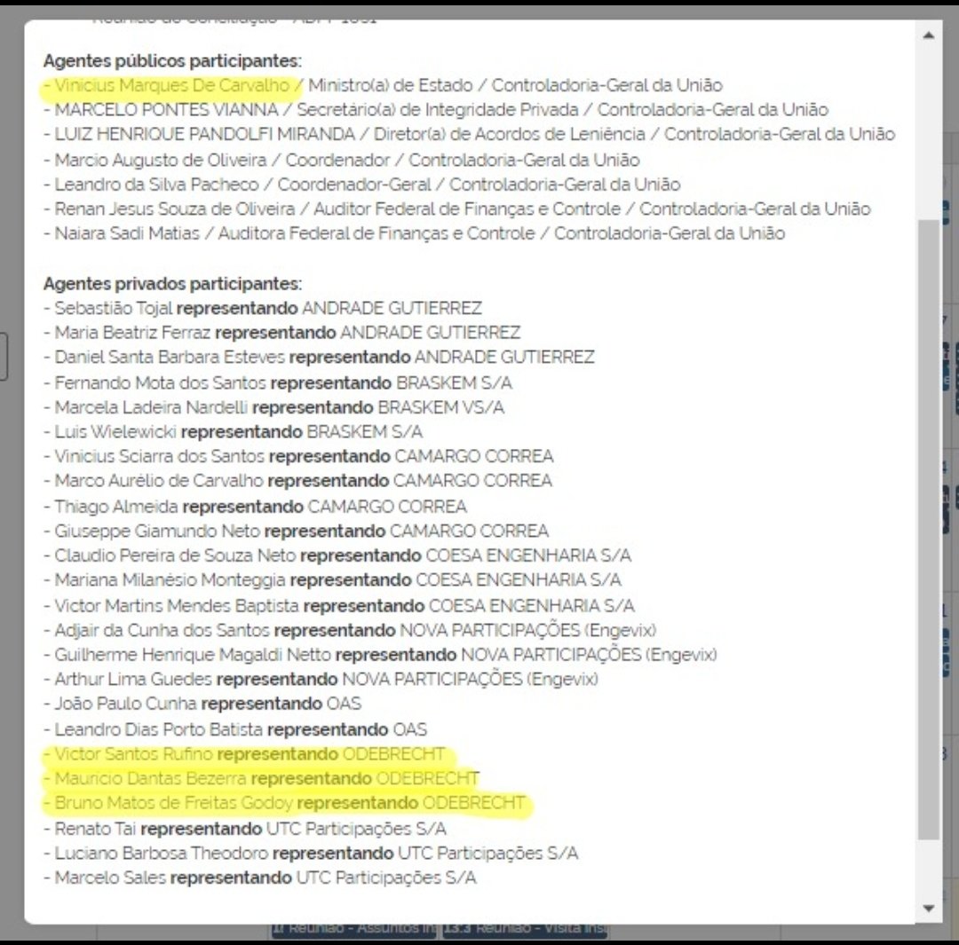The height and width of the screenshot is (945, 959).
Task: Click the line MARCELO PONTES VIANNA
Action: (x=435, y=110)
